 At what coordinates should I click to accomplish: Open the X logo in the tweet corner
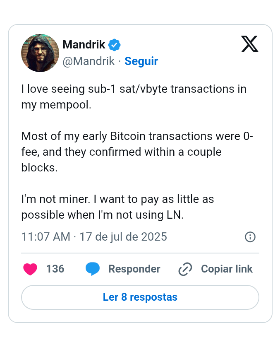pyautogui.click(x=250, y=44)
